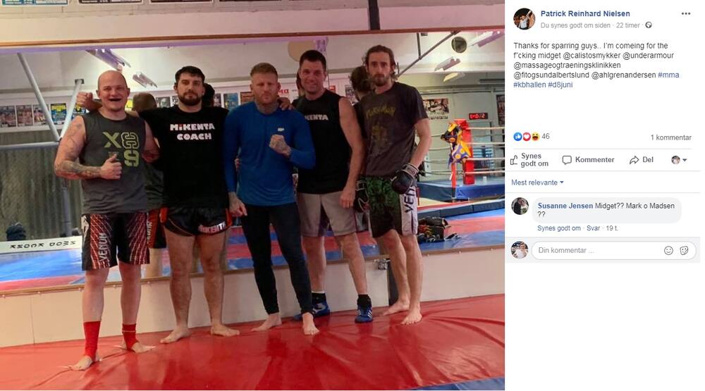Screen dimensions: 705x391
Task: Click Svar to reply to the comment
Action: coord(593,228)
